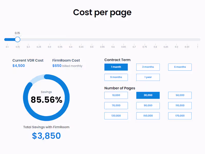Click the 0.95 slider tick label
The width and height of the screenshot is (205, 154).
pyautogui.click(x=187, y=47)
